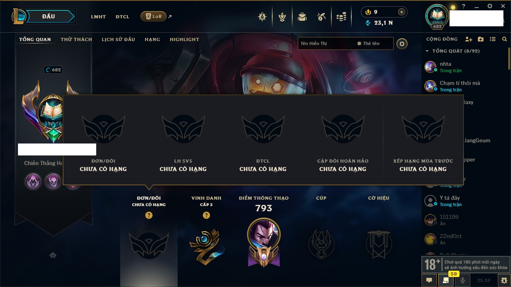Viewport: 511px width, 287px height.
Task: Click the add friend icon
Action: [469, 39]
